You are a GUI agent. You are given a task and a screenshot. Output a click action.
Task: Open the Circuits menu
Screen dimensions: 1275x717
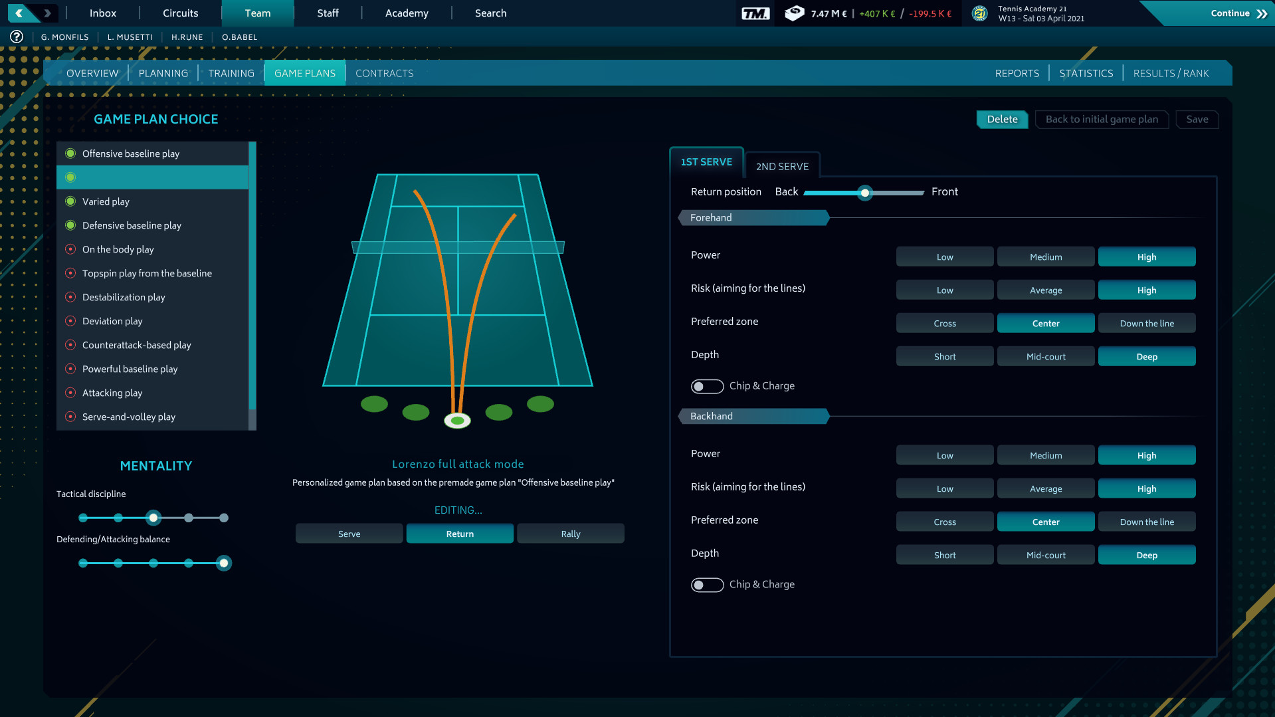tap(179, 13)
